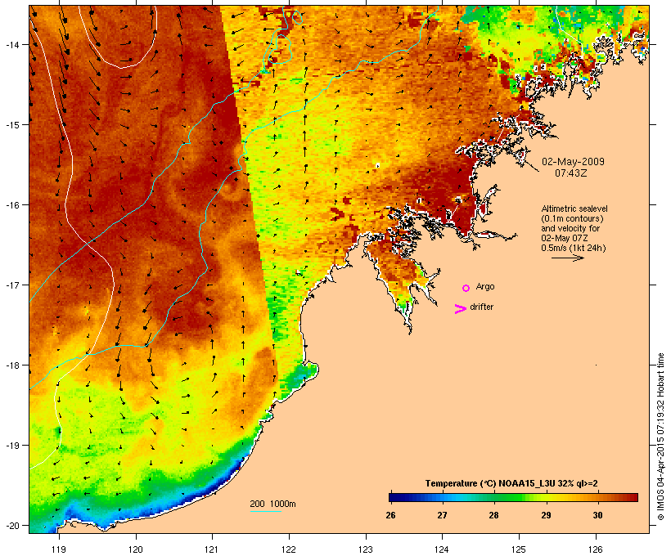Click the latitude axis label -19
671x556 pixels.
coord(12,446)
